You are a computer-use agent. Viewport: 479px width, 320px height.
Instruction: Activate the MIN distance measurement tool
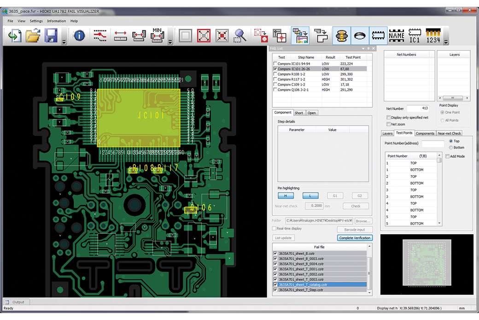157,36
